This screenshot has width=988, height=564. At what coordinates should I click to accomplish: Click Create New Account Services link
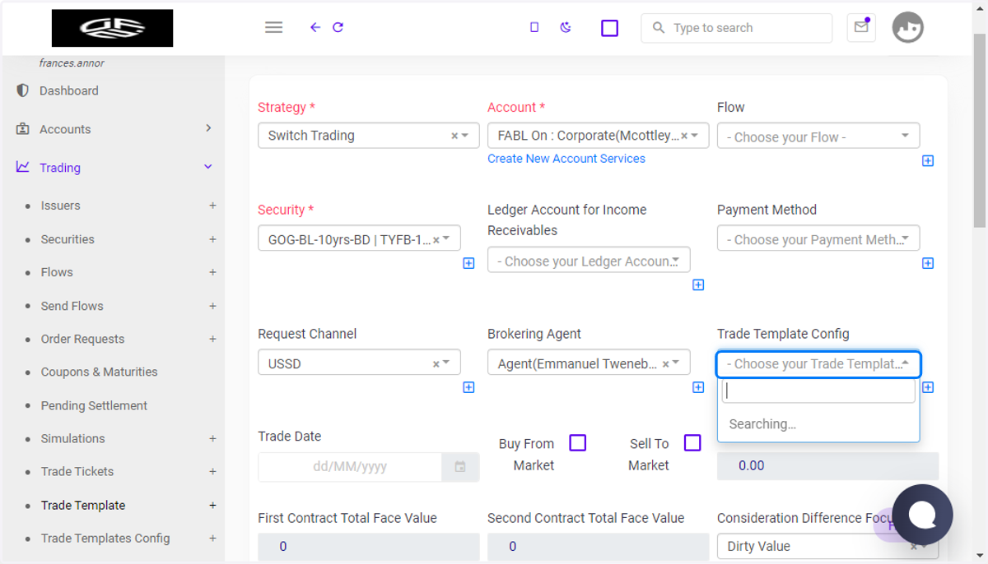coord(566,159)
